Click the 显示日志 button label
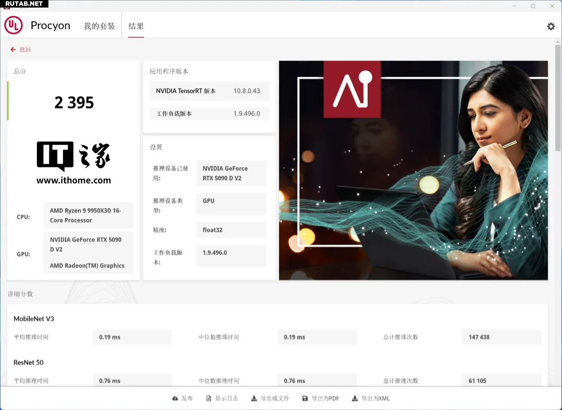 227,398
